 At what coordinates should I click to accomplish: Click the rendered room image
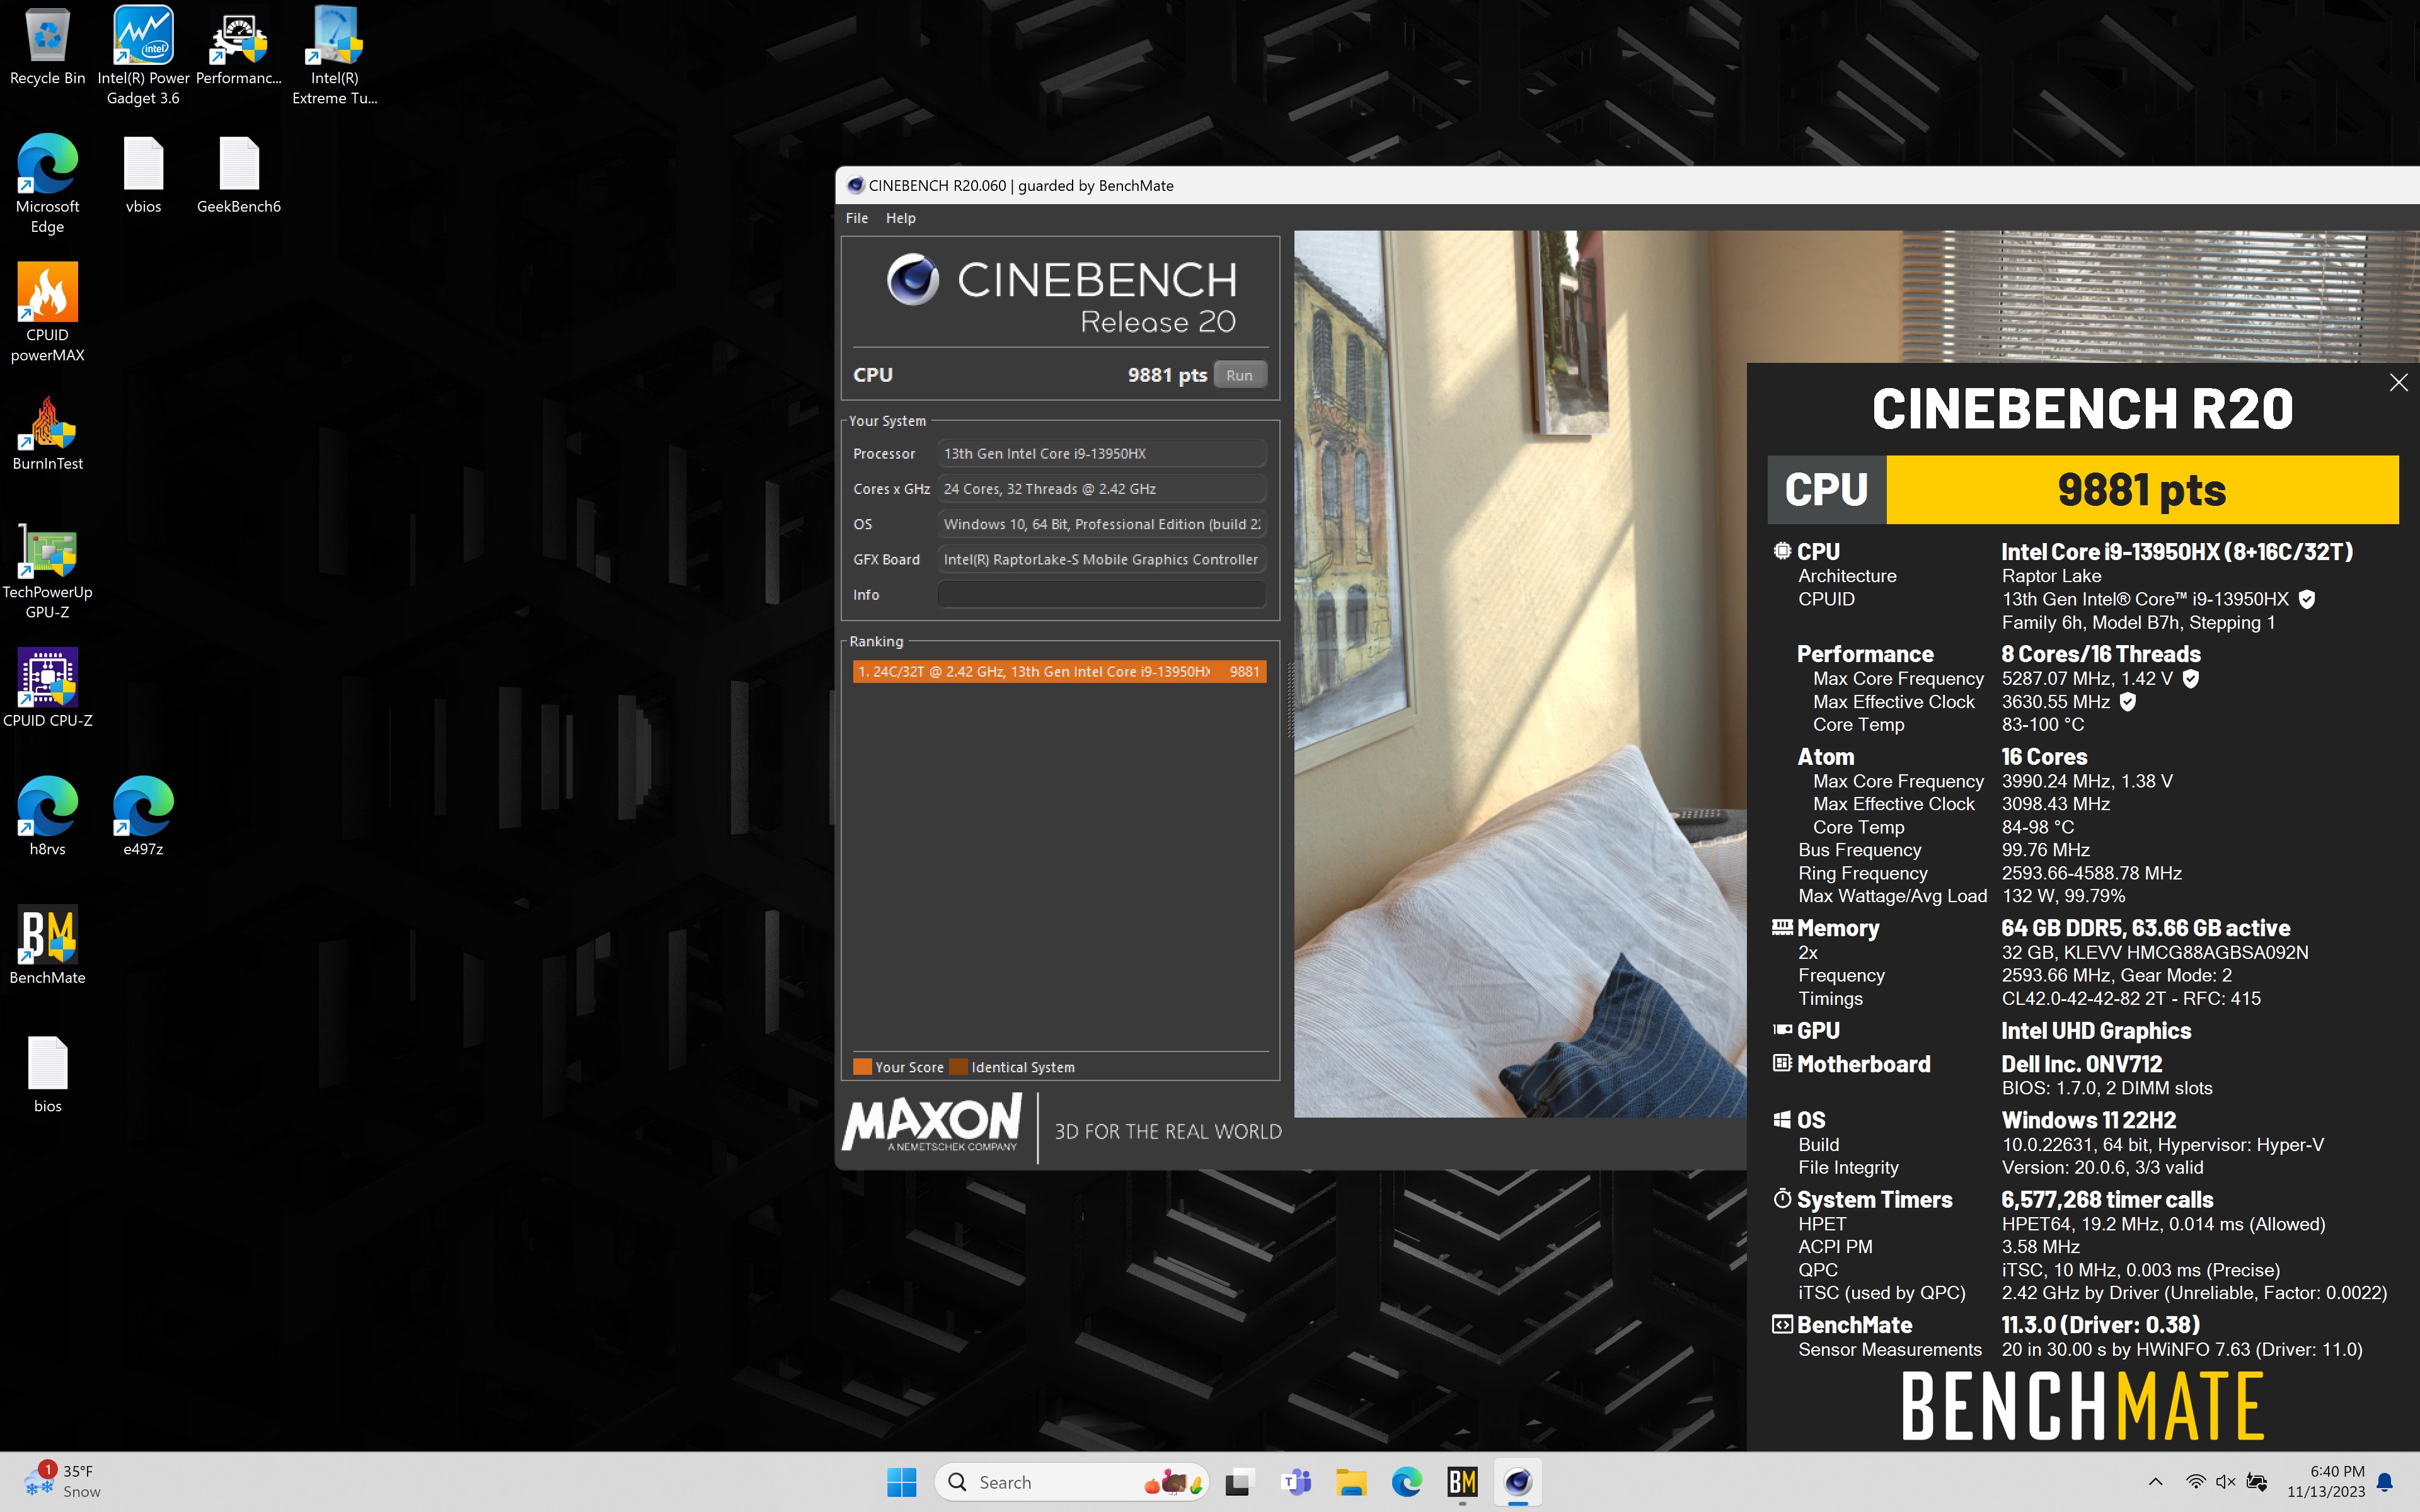tap(1520, 674)
